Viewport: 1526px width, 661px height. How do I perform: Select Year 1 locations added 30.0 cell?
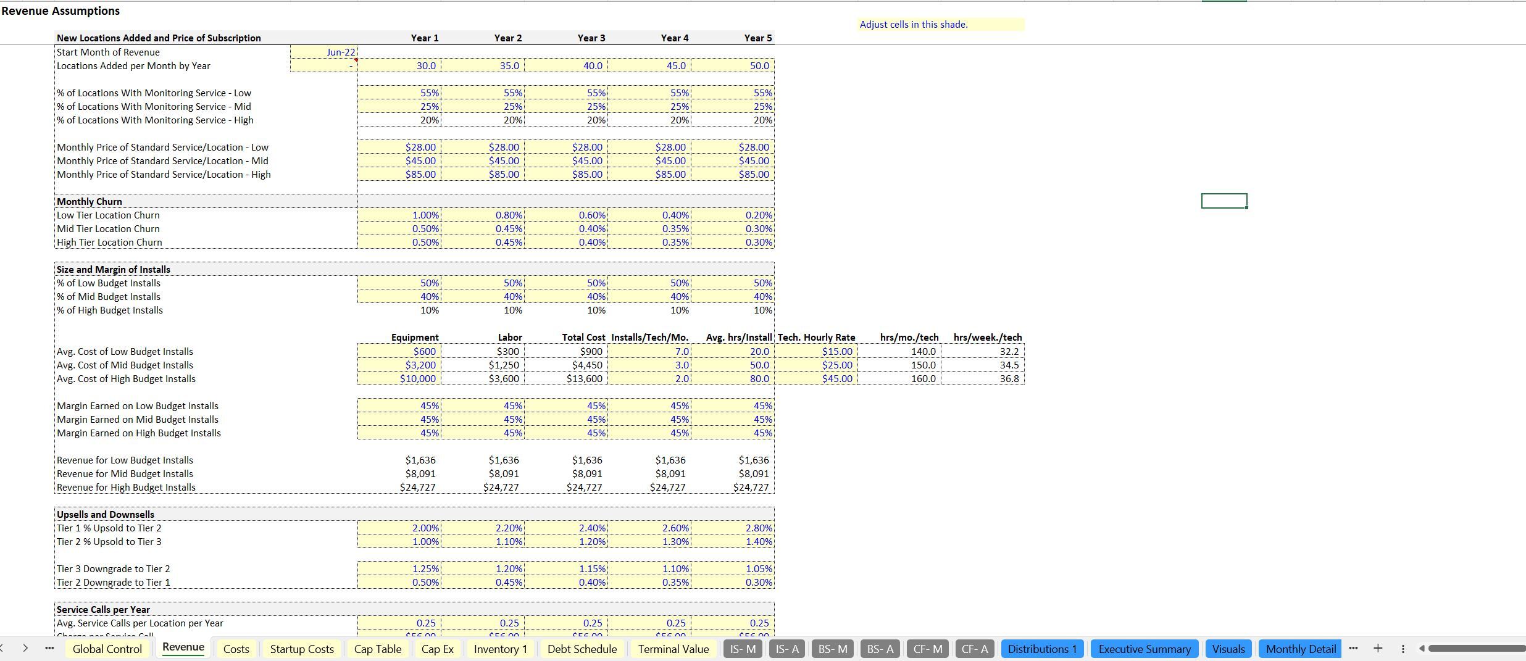point(399,65)
